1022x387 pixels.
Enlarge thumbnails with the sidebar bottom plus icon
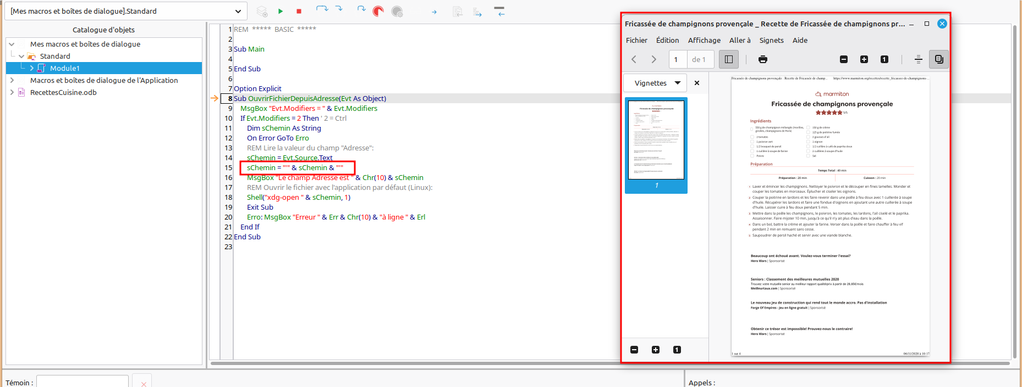pos(656,350)
